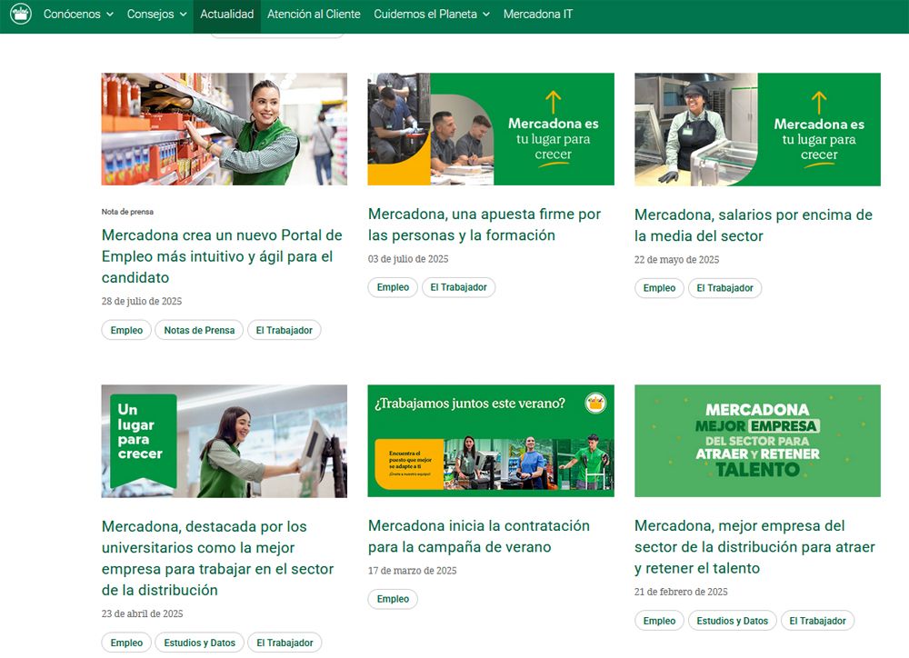
Task: Click the Mercadona basket logo icon
Action: [x=20, y=15]
